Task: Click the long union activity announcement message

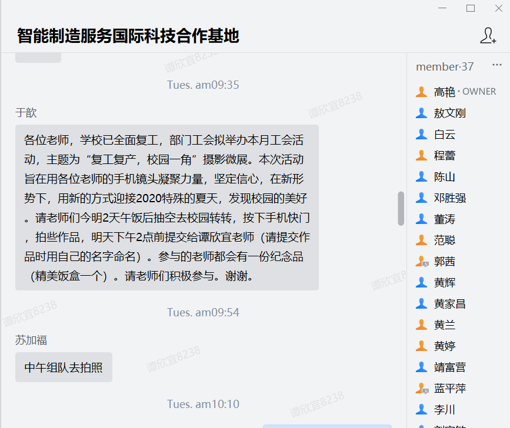Action: point(166,208)
